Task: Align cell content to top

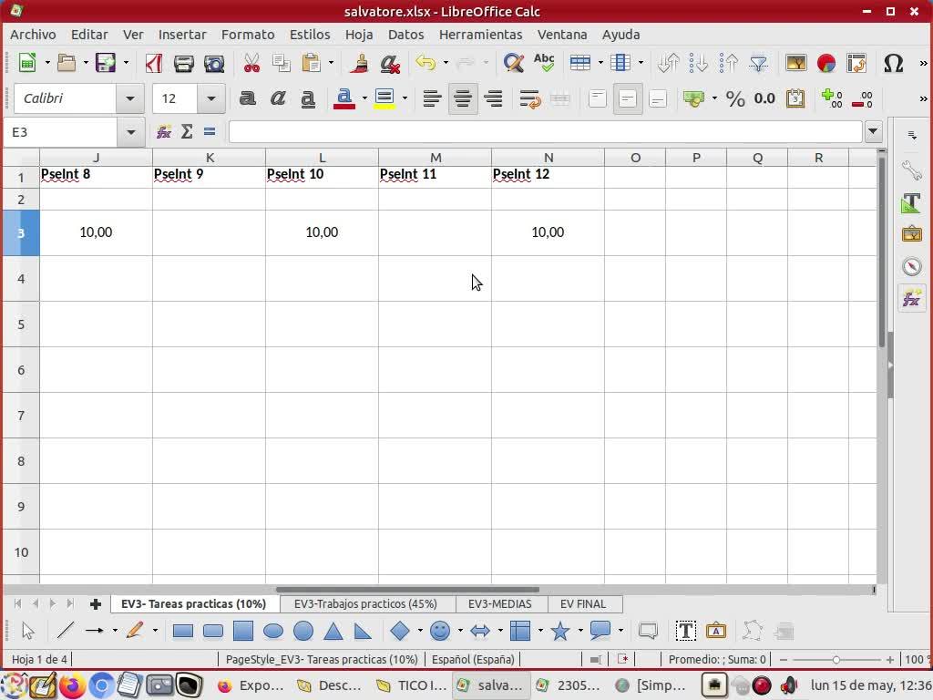Action: 597,98
